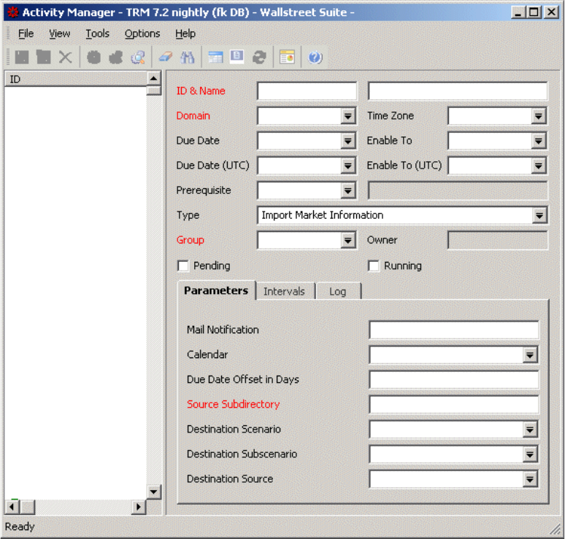
Task: Open the Enable To dropdown
Action: [x=538, y=141]
